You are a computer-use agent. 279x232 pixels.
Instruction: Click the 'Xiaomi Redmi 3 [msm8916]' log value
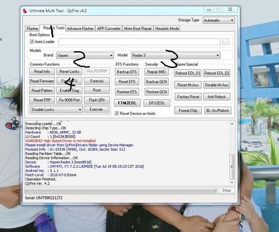[x=70, y=162]
